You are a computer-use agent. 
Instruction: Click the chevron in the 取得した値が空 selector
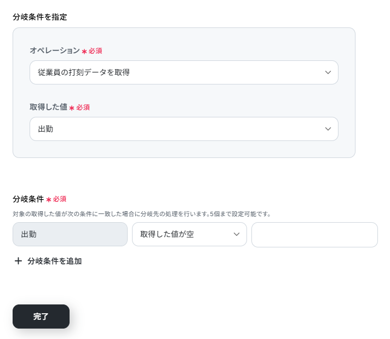point(237,234)
